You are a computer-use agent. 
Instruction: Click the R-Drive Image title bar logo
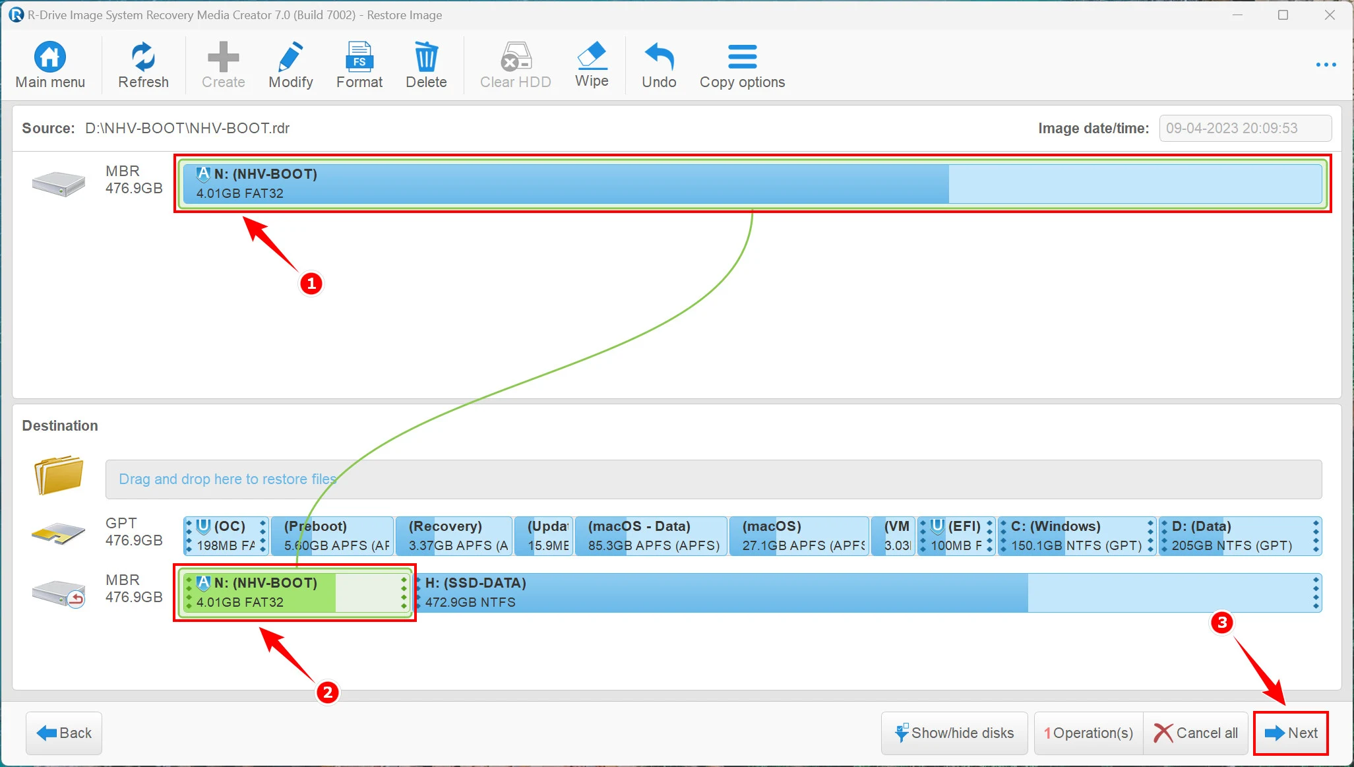16,15
